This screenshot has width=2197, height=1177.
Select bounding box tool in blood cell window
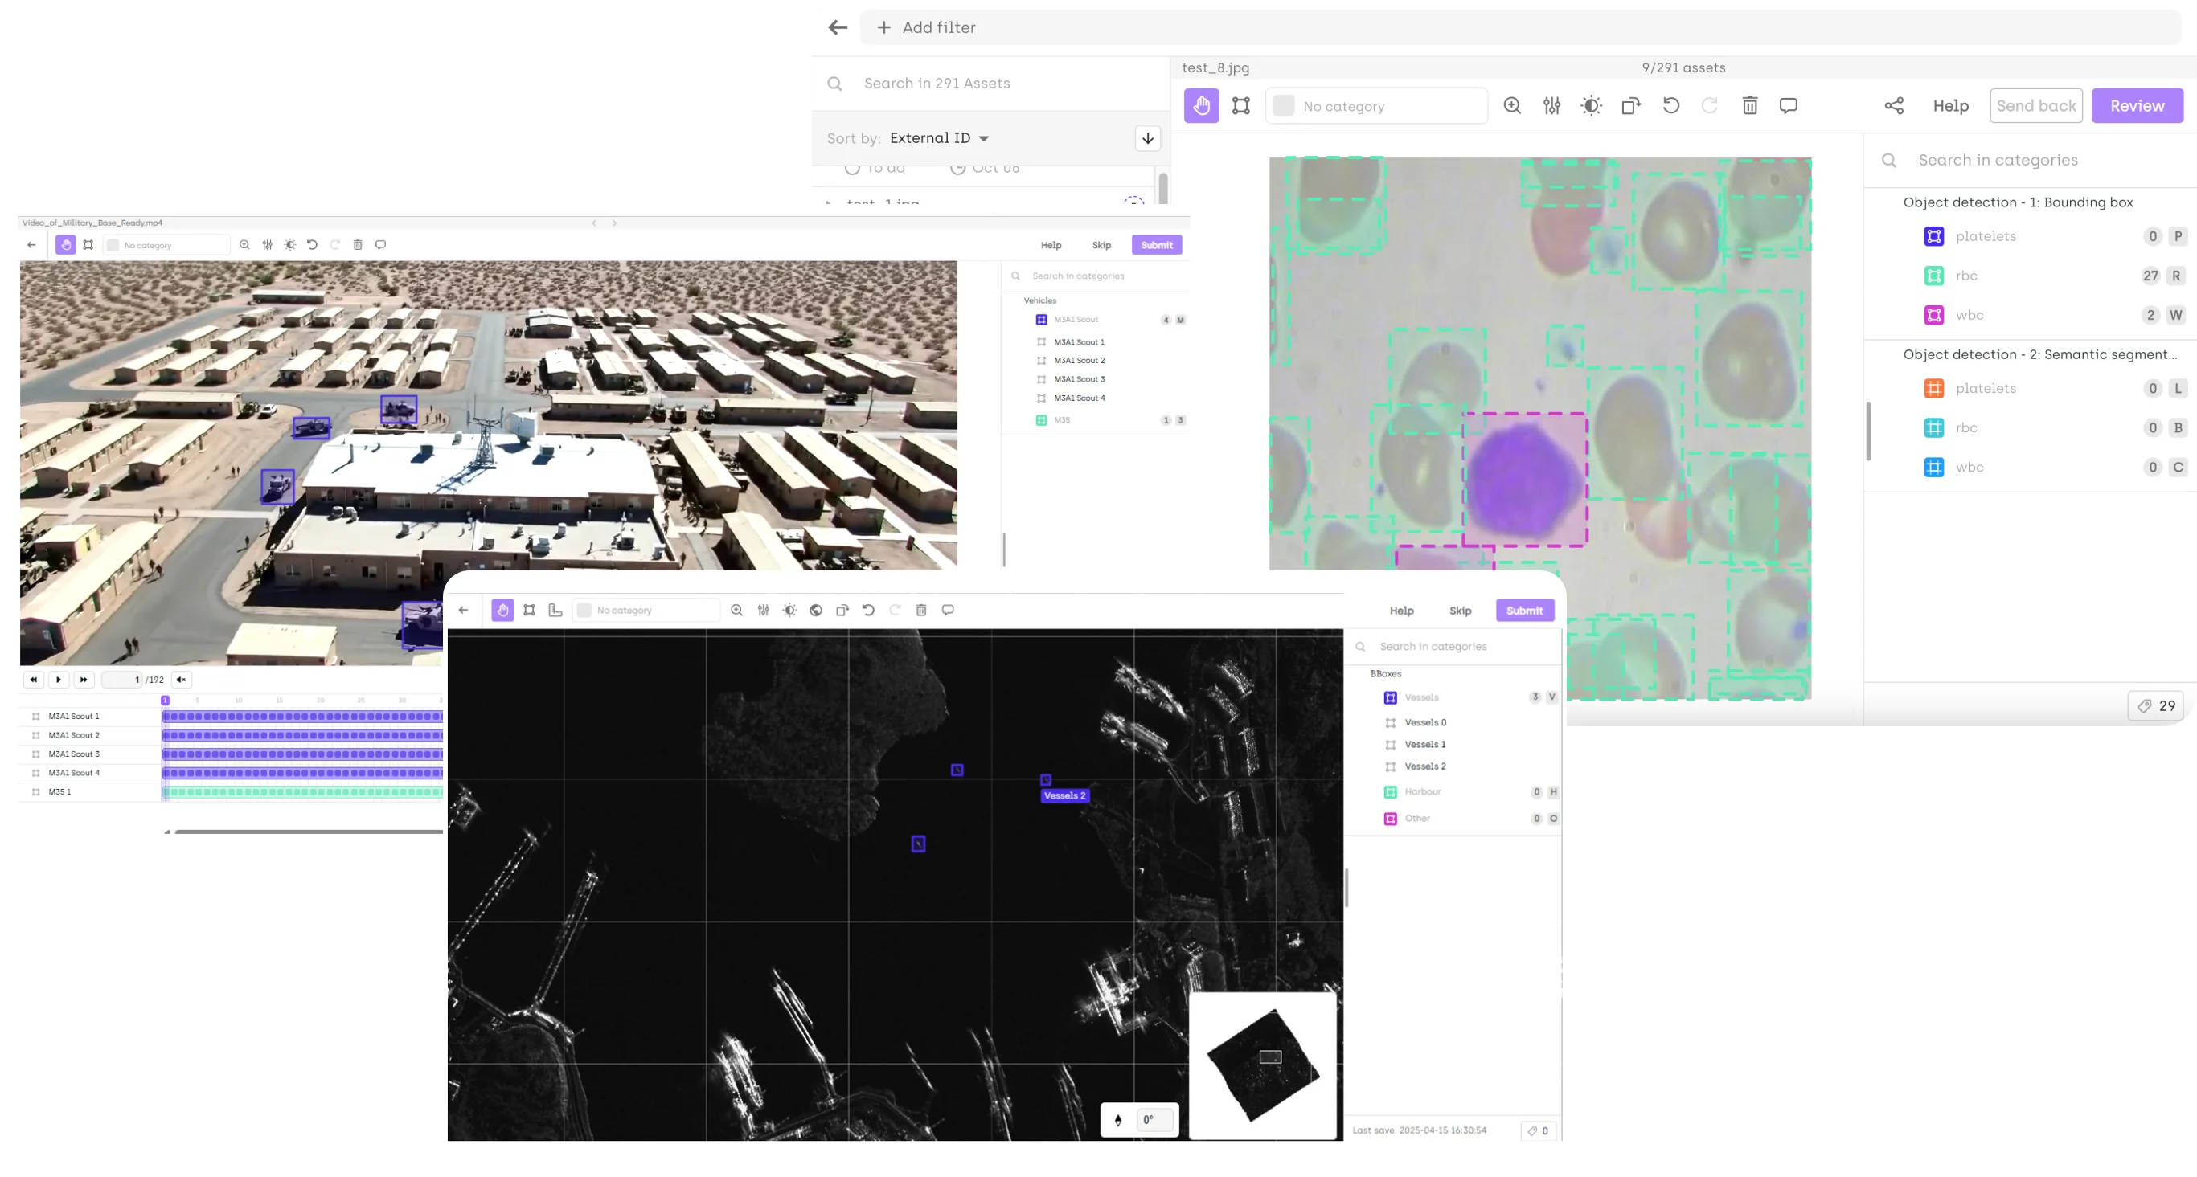tap(1241, 106)
